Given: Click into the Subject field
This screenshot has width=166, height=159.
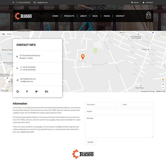Looking at the screenshot, I should coord(119,111).
